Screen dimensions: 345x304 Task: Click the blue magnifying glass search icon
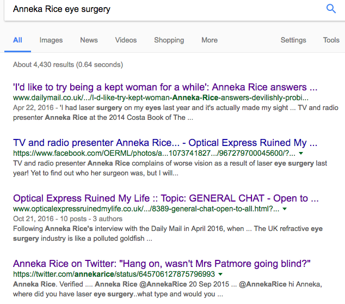pyautogui.click(x=331, y=9)
